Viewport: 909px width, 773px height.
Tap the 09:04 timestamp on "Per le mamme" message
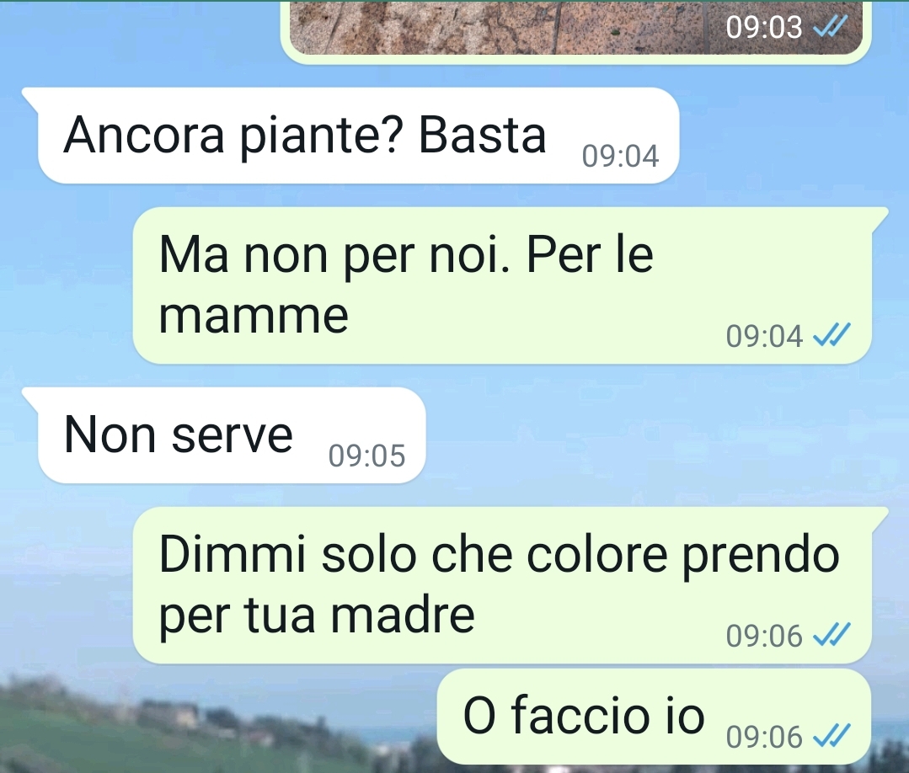(x=764, y=335)
